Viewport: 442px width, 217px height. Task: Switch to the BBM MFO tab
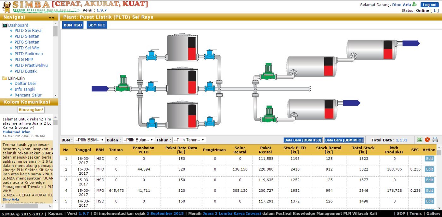click(x=97, y=25)
